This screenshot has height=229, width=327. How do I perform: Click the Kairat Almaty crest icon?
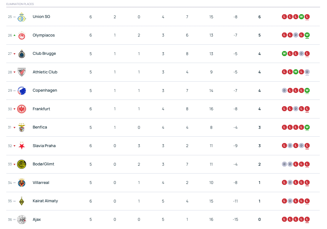[x=21, y=201]
